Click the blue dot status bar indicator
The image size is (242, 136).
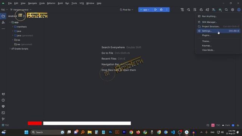233,125
